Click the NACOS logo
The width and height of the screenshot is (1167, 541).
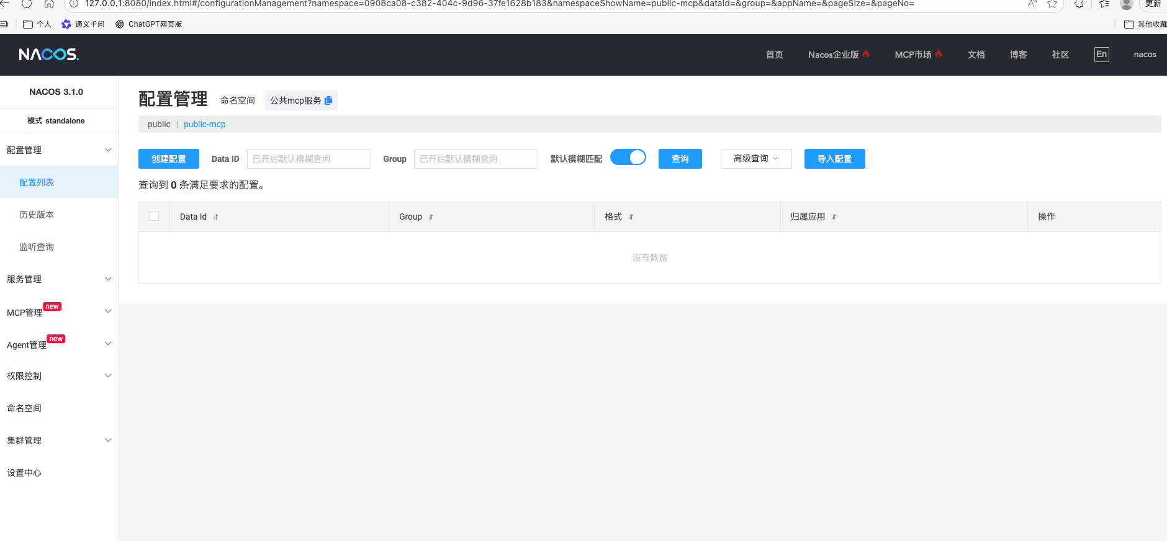[x=48, y=55]
